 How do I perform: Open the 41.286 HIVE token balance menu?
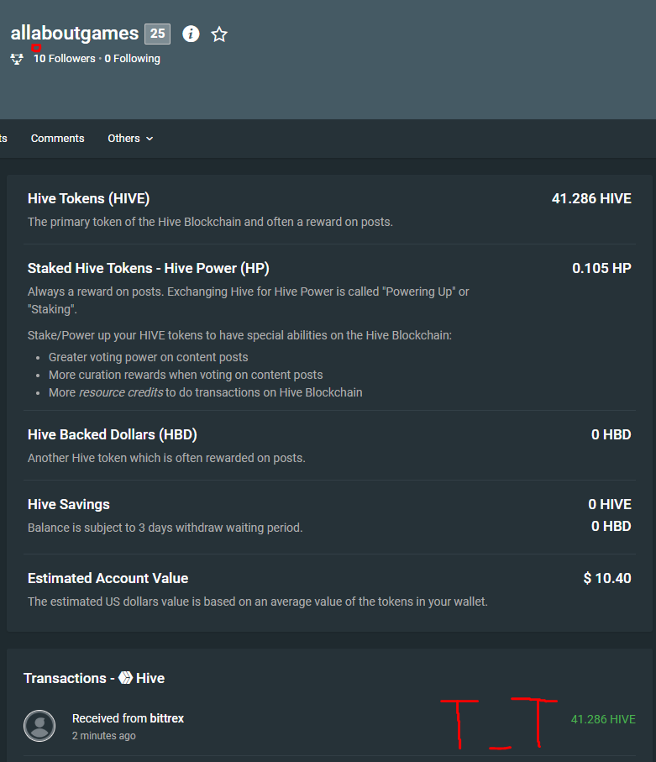pyautogui.click(x=591, y=199)
